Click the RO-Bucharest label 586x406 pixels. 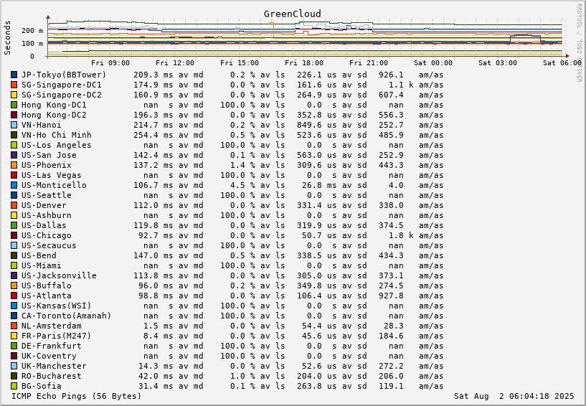tap(51, 376)
